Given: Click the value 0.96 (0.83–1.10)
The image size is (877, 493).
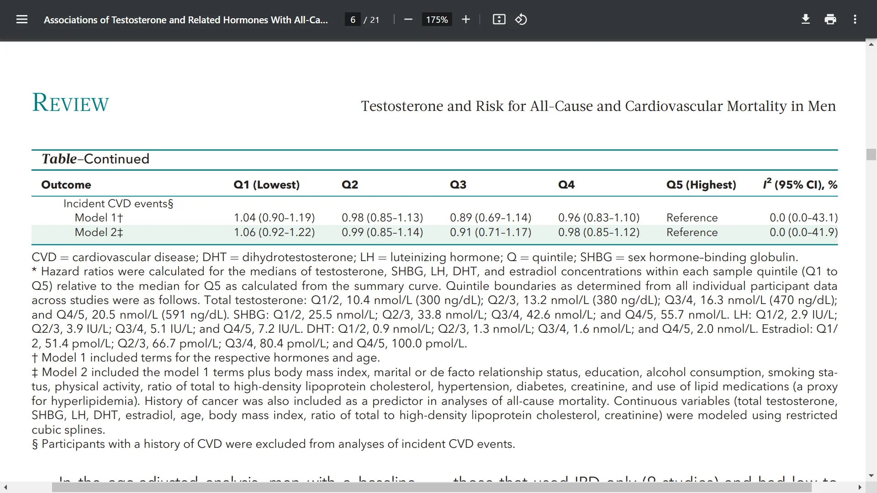Looking at the screenshot, I should 599,218.
